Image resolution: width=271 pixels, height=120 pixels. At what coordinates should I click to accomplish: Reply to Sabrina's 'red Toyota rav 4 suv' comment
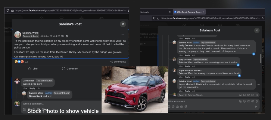(x=187, y=55)
